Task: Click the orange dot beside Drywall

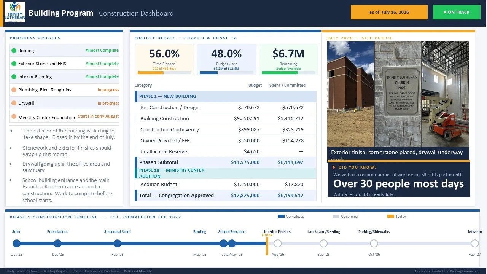Action: [x=14, y=103]
